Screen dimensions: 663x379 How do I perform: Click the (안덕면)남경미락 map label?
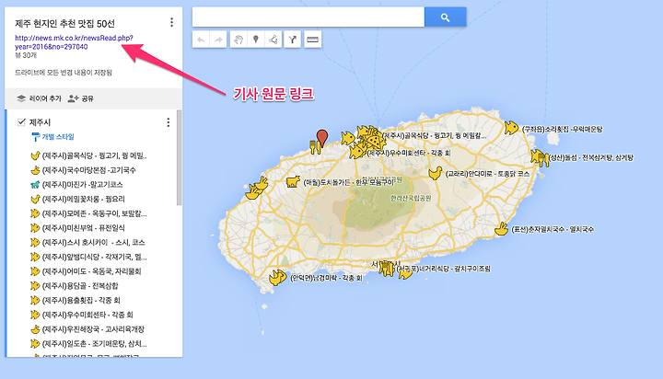tap(326, 278)
